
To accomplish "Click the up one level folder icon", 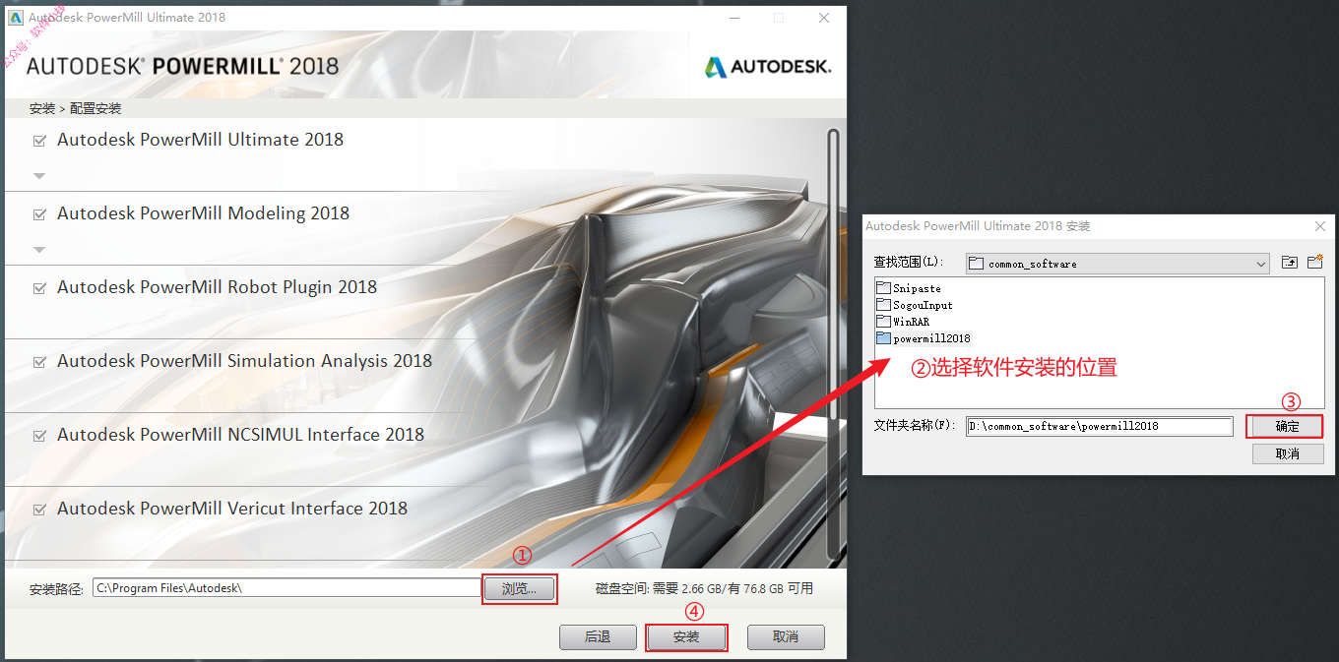I will [1290, 263].
